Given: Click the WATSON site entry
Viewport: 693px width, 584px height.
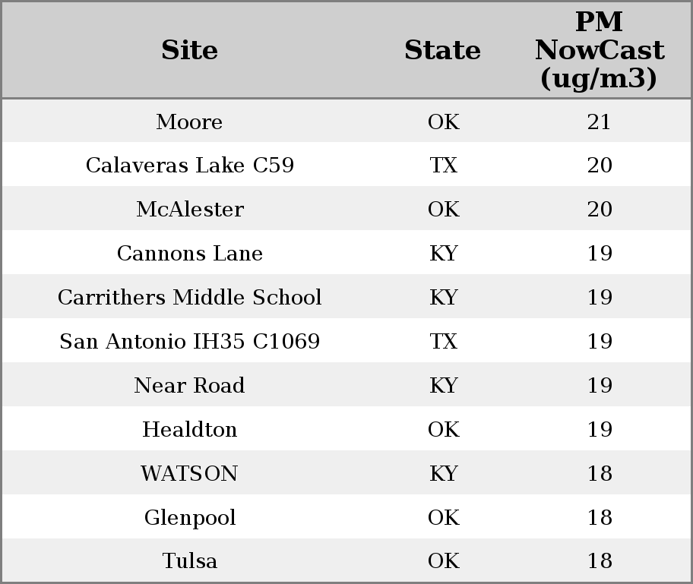Looking at the screenshot, I should 190,473.
